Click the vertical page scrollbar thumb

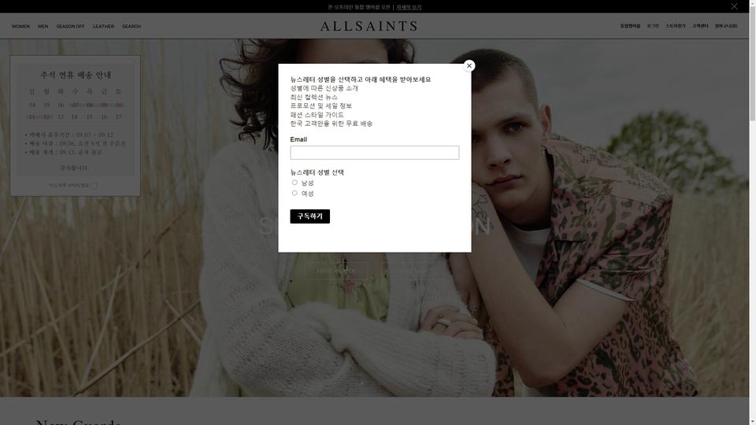tap(752, 63)
